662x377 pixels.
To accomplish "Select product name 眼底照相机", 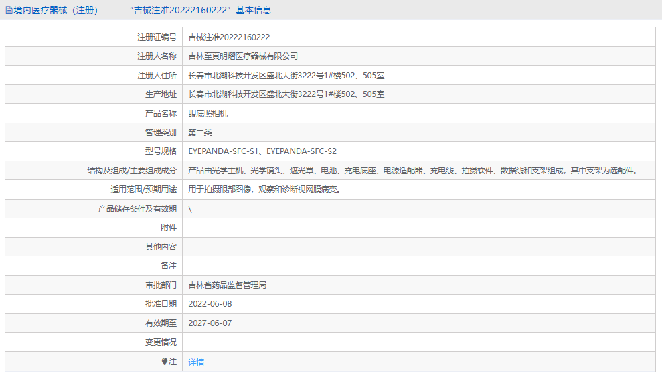I will (208, 114).
